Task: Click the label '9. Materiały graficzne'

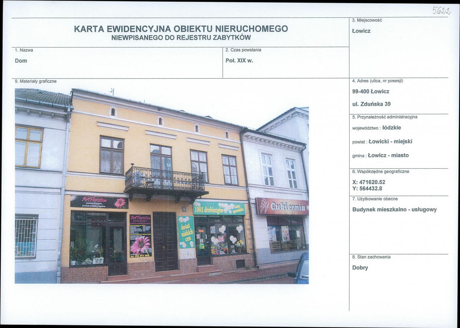Action: point(36,81)
